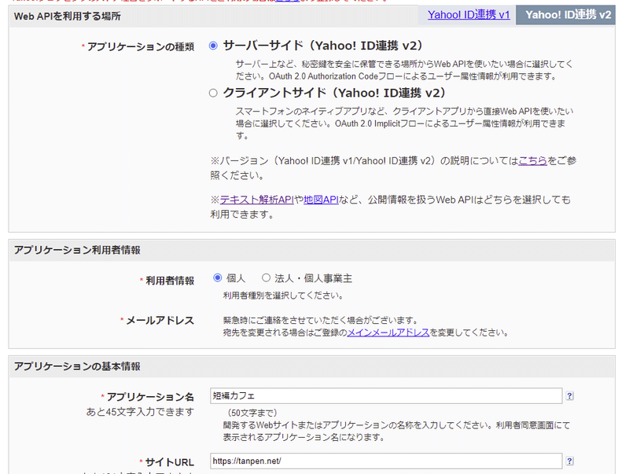Switch to Yahoo! ID連携 v1 tab
Image resolution: width=629 pixels, height=474 pixels.
click(x=469, y=15)
